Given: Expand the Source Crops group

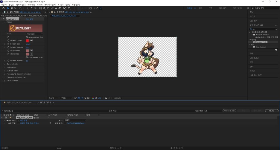Looking at the screenshot, I should pos(5,81).
